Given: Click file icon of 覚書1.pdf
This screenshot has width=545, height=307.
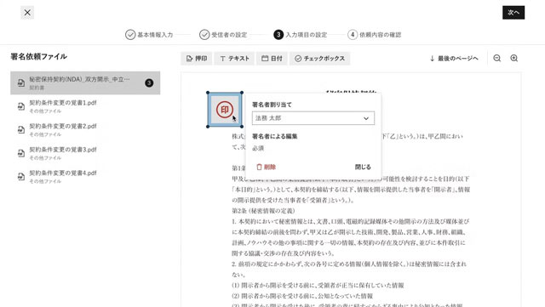Looking at the screenshot, I should click(x=21, y=106).
